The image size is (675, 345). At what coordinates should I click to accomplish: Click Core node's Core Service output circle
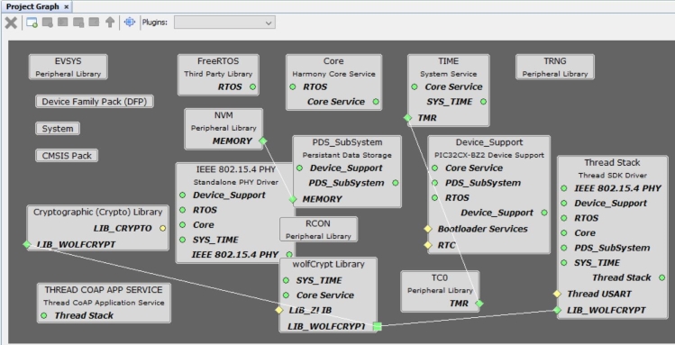376,102
